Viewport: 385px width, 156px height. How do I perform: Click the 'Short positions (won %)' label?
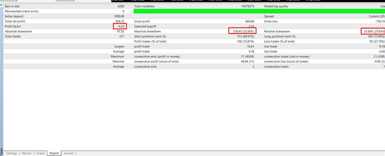[150, 36]
